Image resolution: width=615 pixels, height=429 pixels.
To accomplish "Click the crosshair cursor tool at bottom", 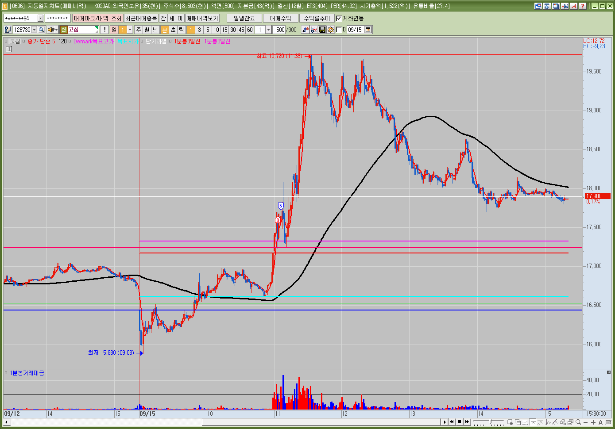I will pyautogui.click(x=533, y=422).
